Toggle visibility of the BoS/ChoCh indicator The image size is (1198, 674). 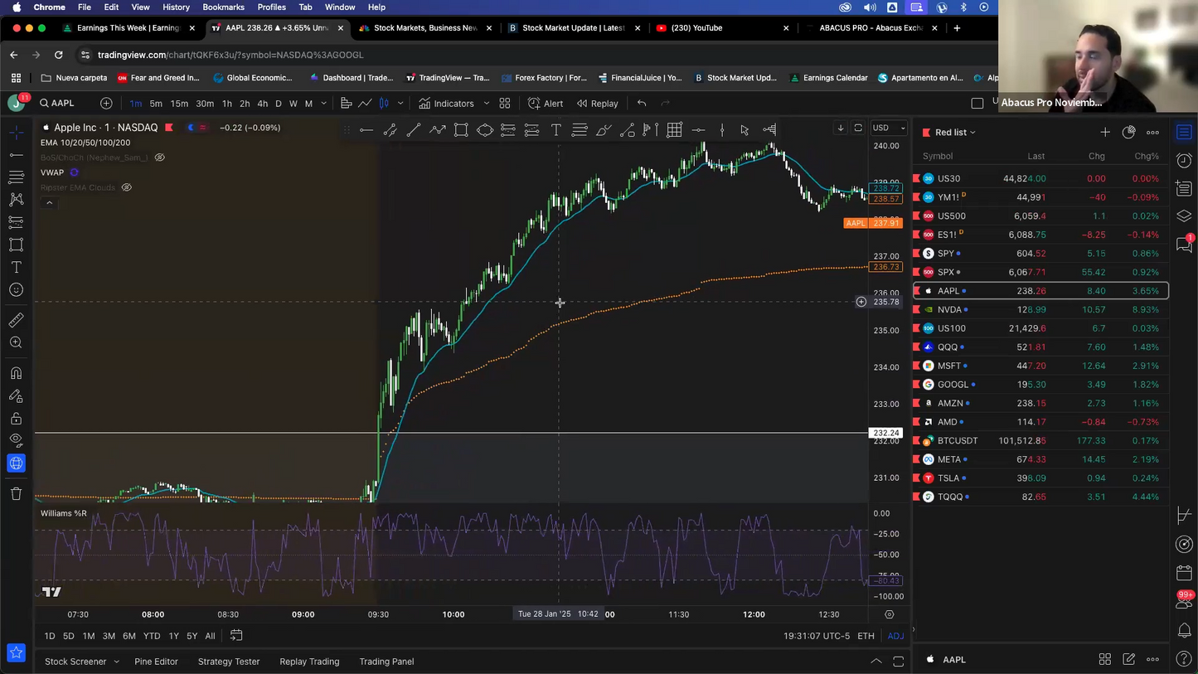(x=160, y=158)
